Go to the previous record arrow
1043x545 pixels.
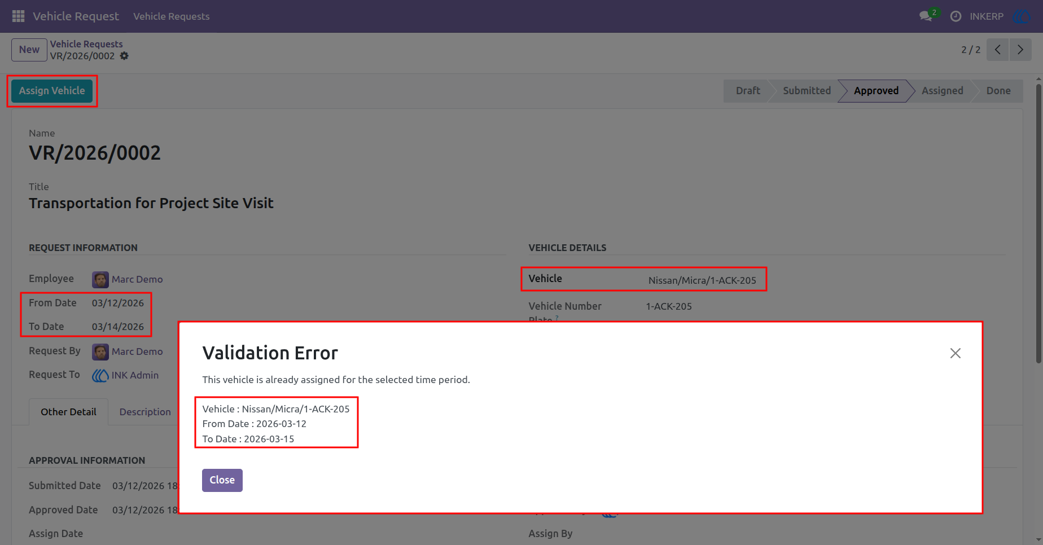pyautogui.click(x=998, y=50)
